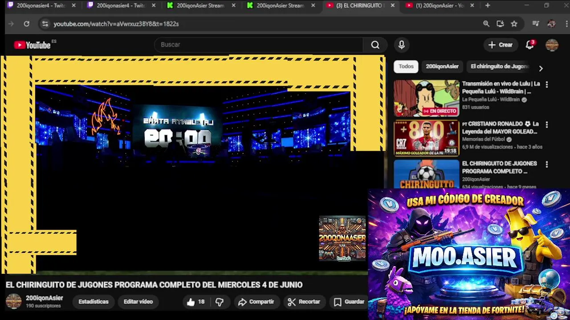Open options for Cristiano Ronaldo video
This screenshot has width=570, height=320.
547,125
